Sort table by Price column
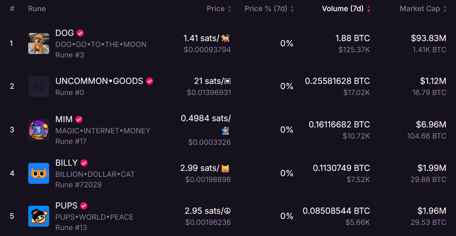 coord(219,9)
